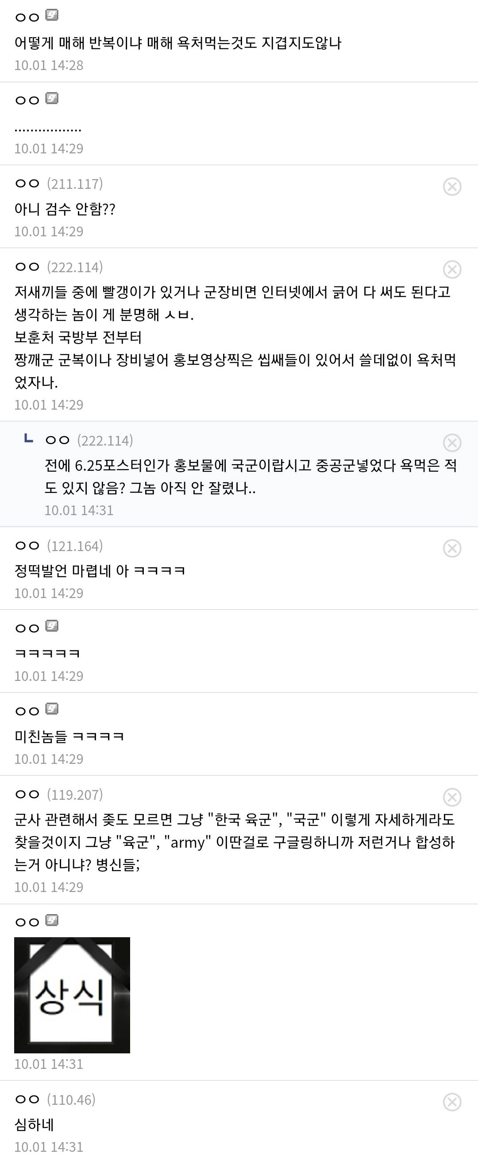This screenshot has width=478, height=1158.
Task: Click the gallog icon beside the first comment's nickname
Action: pyautogui.click(x=52, y=16)
